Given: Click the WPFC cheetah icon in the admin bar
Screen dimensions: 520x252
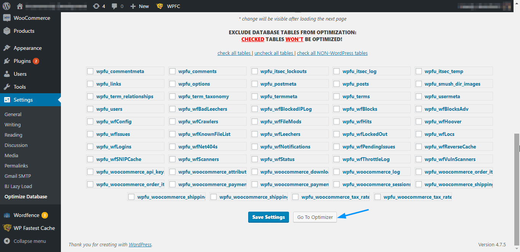Looking at the screenshot, I should tap(160, 6).
